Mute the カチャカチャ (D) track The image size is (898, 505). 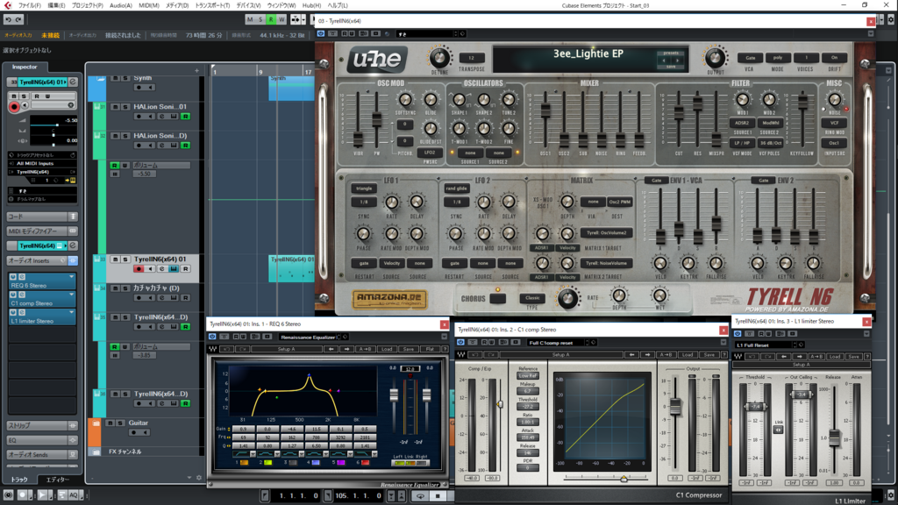tap(115, 288)
